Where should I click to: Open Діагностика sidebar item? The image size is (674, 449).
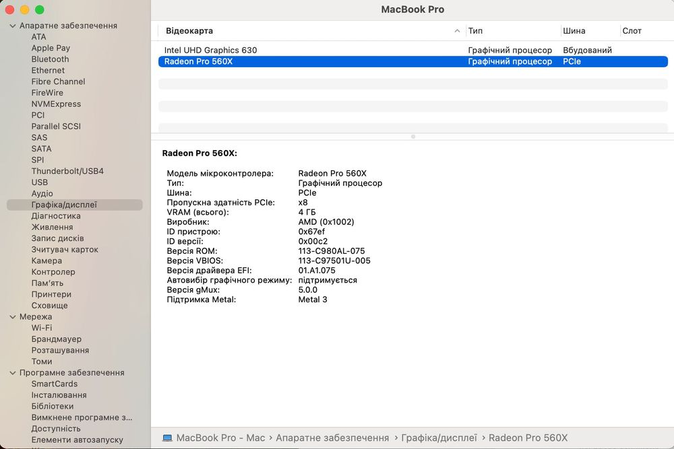tap(56, 216)
